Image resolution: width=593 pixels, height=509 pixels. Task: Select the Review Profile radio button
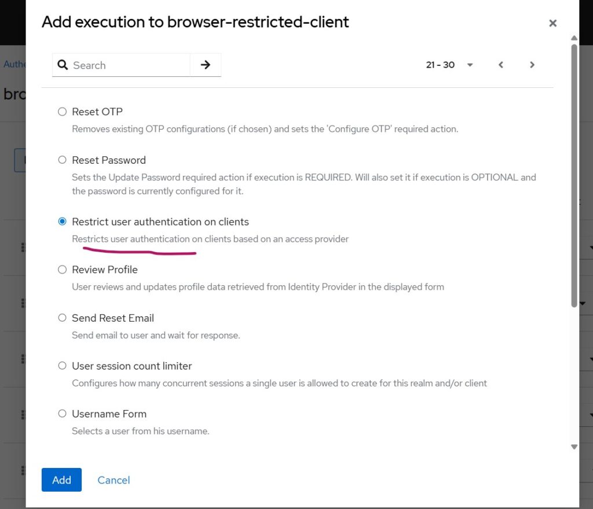(x=63, y=270)
